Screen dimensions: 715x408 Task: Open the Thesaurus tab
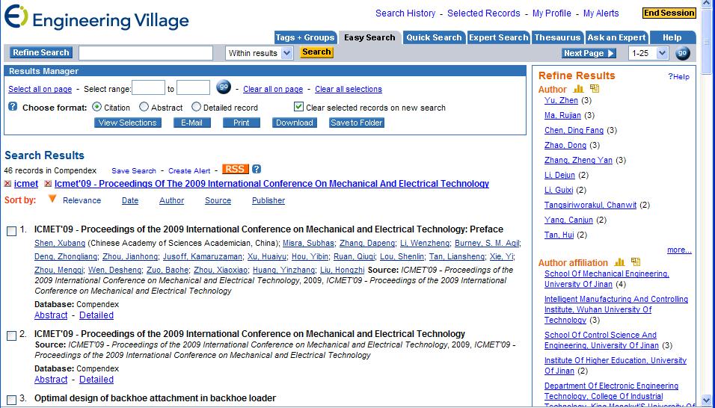click(558, 38)
